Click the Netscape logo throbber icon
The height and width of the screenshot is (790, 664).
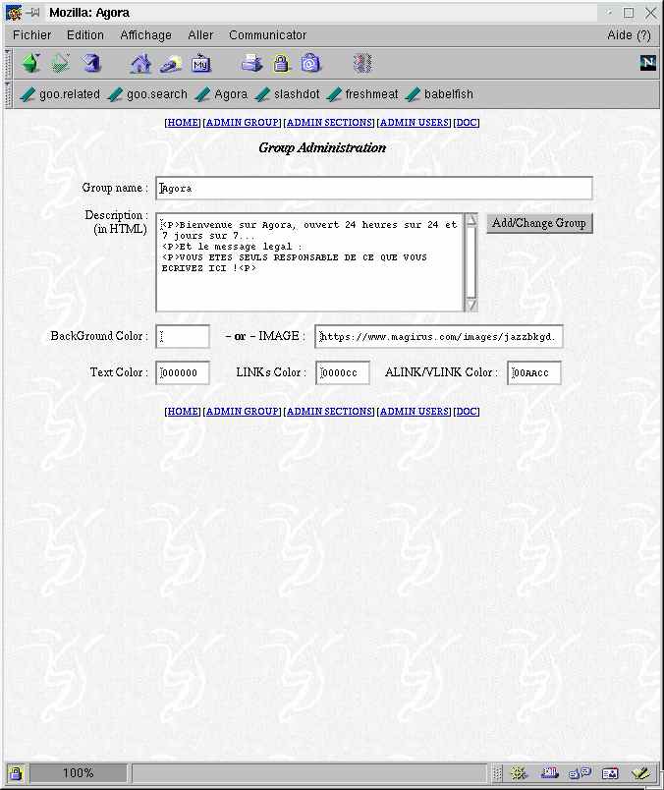coord(647,63)
